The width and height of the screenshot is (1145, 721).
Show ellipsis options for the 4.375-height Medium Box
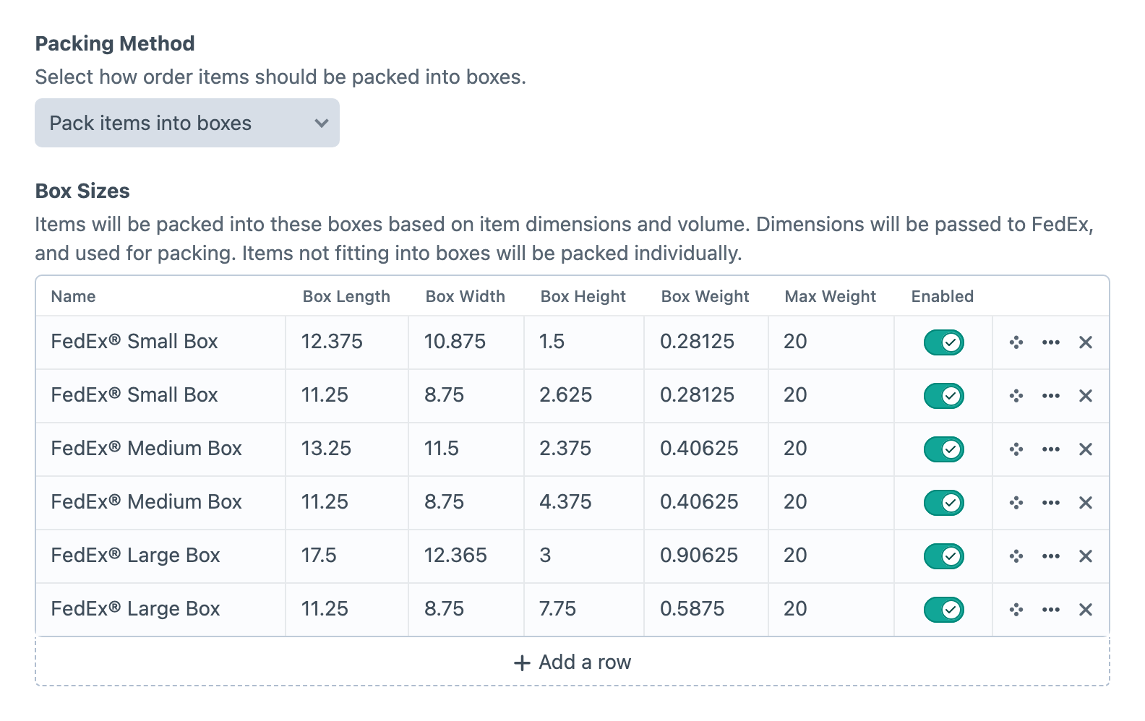pos(1051,503)
